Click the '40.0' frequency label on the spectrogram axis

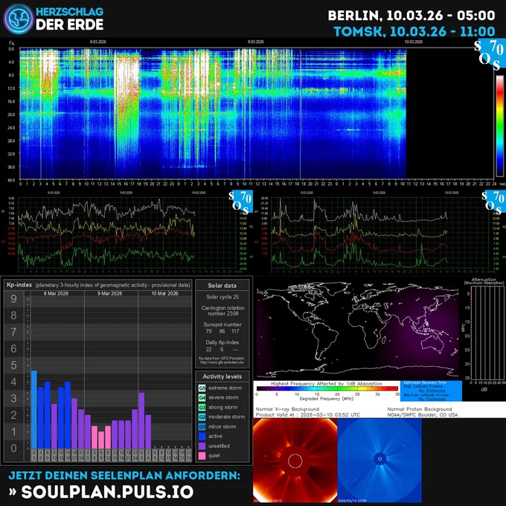coord(11,180)
